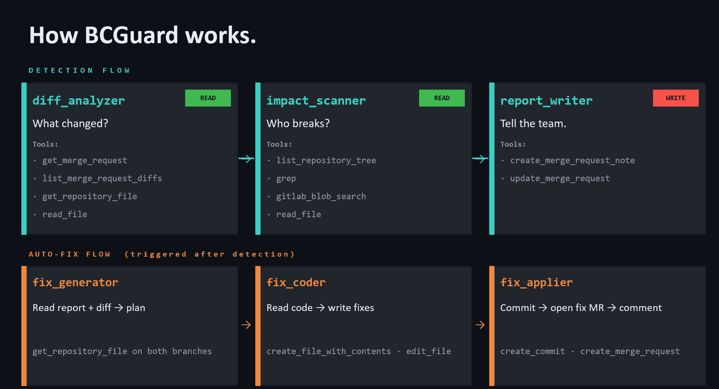The height and width of the screenshot is (389, 719).
Task: Click the "AUTO-FIX FLOW" section label
Action: tap(70, 254)
